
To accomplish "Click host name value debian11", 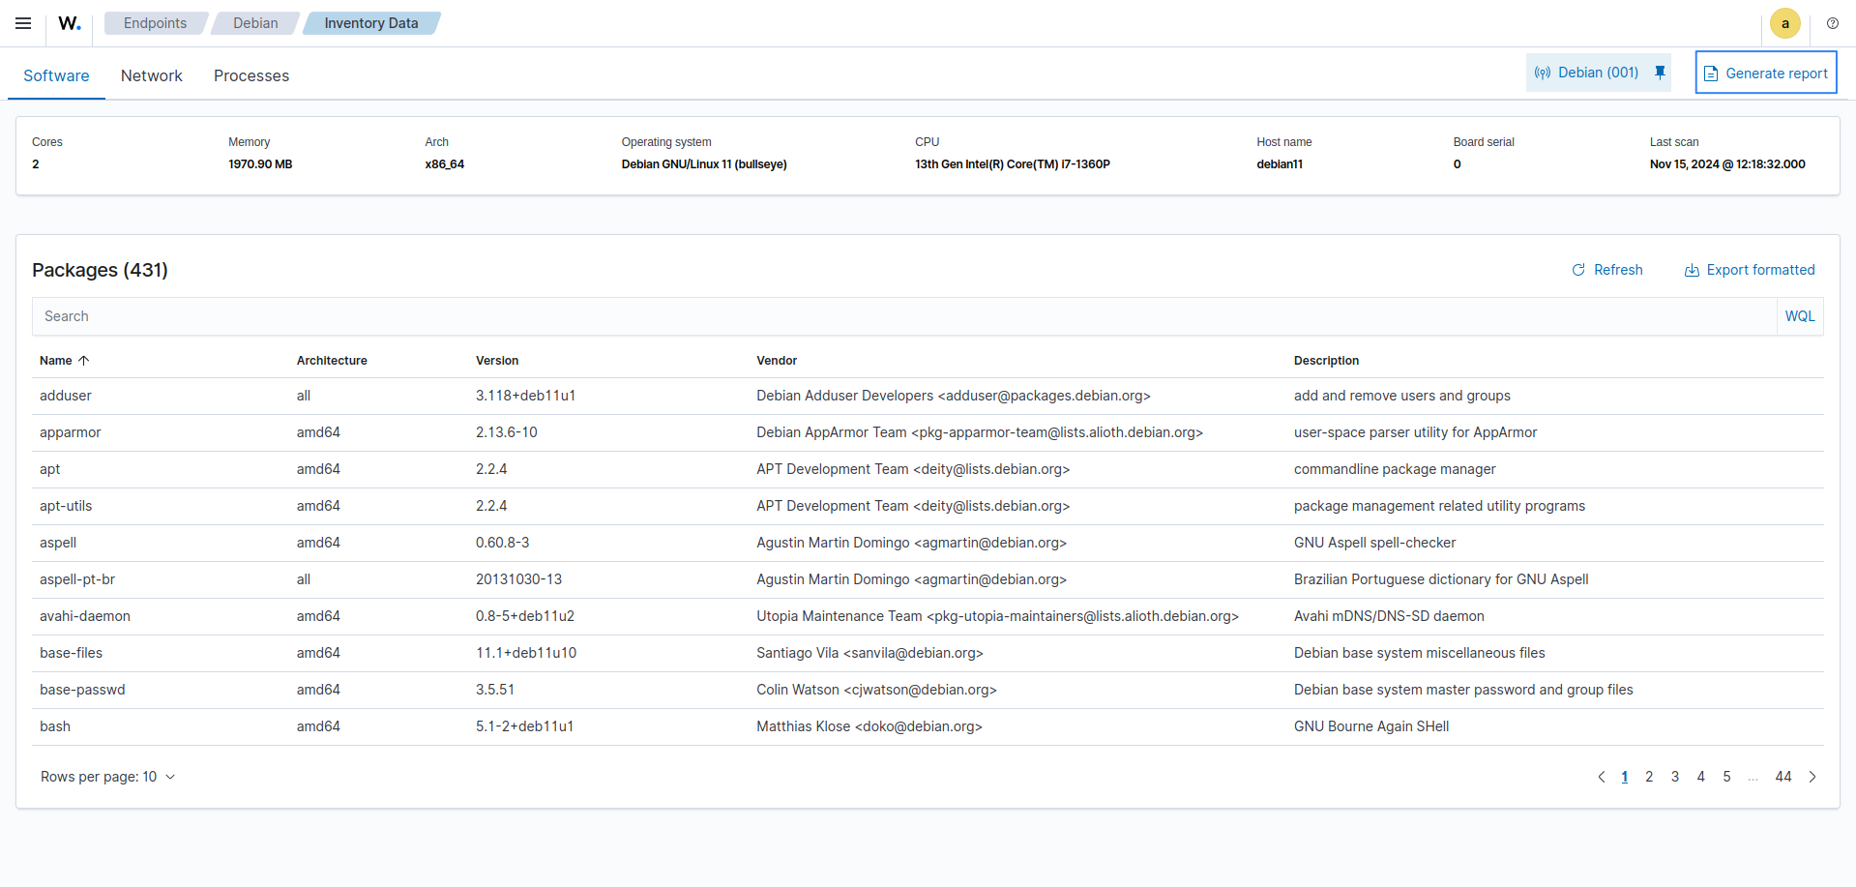I will tap(1280, 164).
